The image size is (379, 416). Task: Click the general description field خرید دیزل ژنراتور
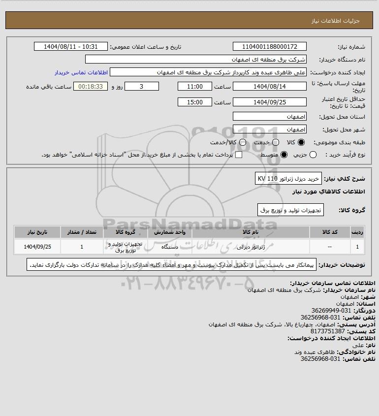[x=288, y=179]
